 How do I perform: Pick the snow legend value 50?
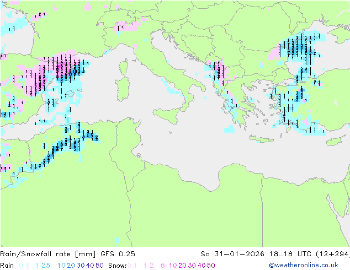211,266
